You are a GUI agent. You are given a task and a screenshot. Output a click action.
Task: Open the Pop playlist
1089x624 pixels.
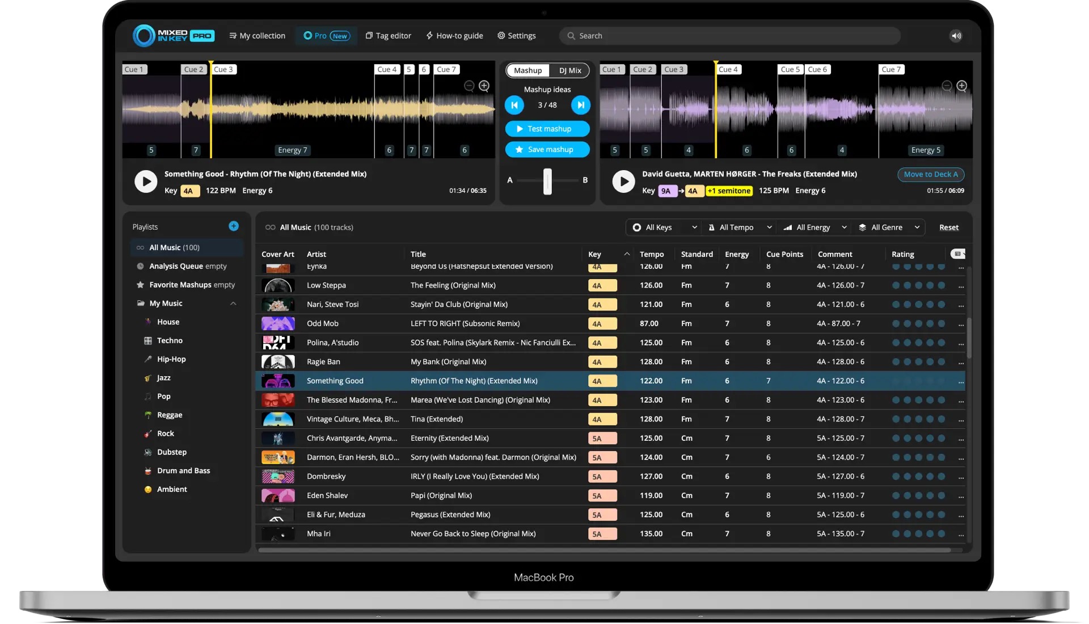click(163, 397)
